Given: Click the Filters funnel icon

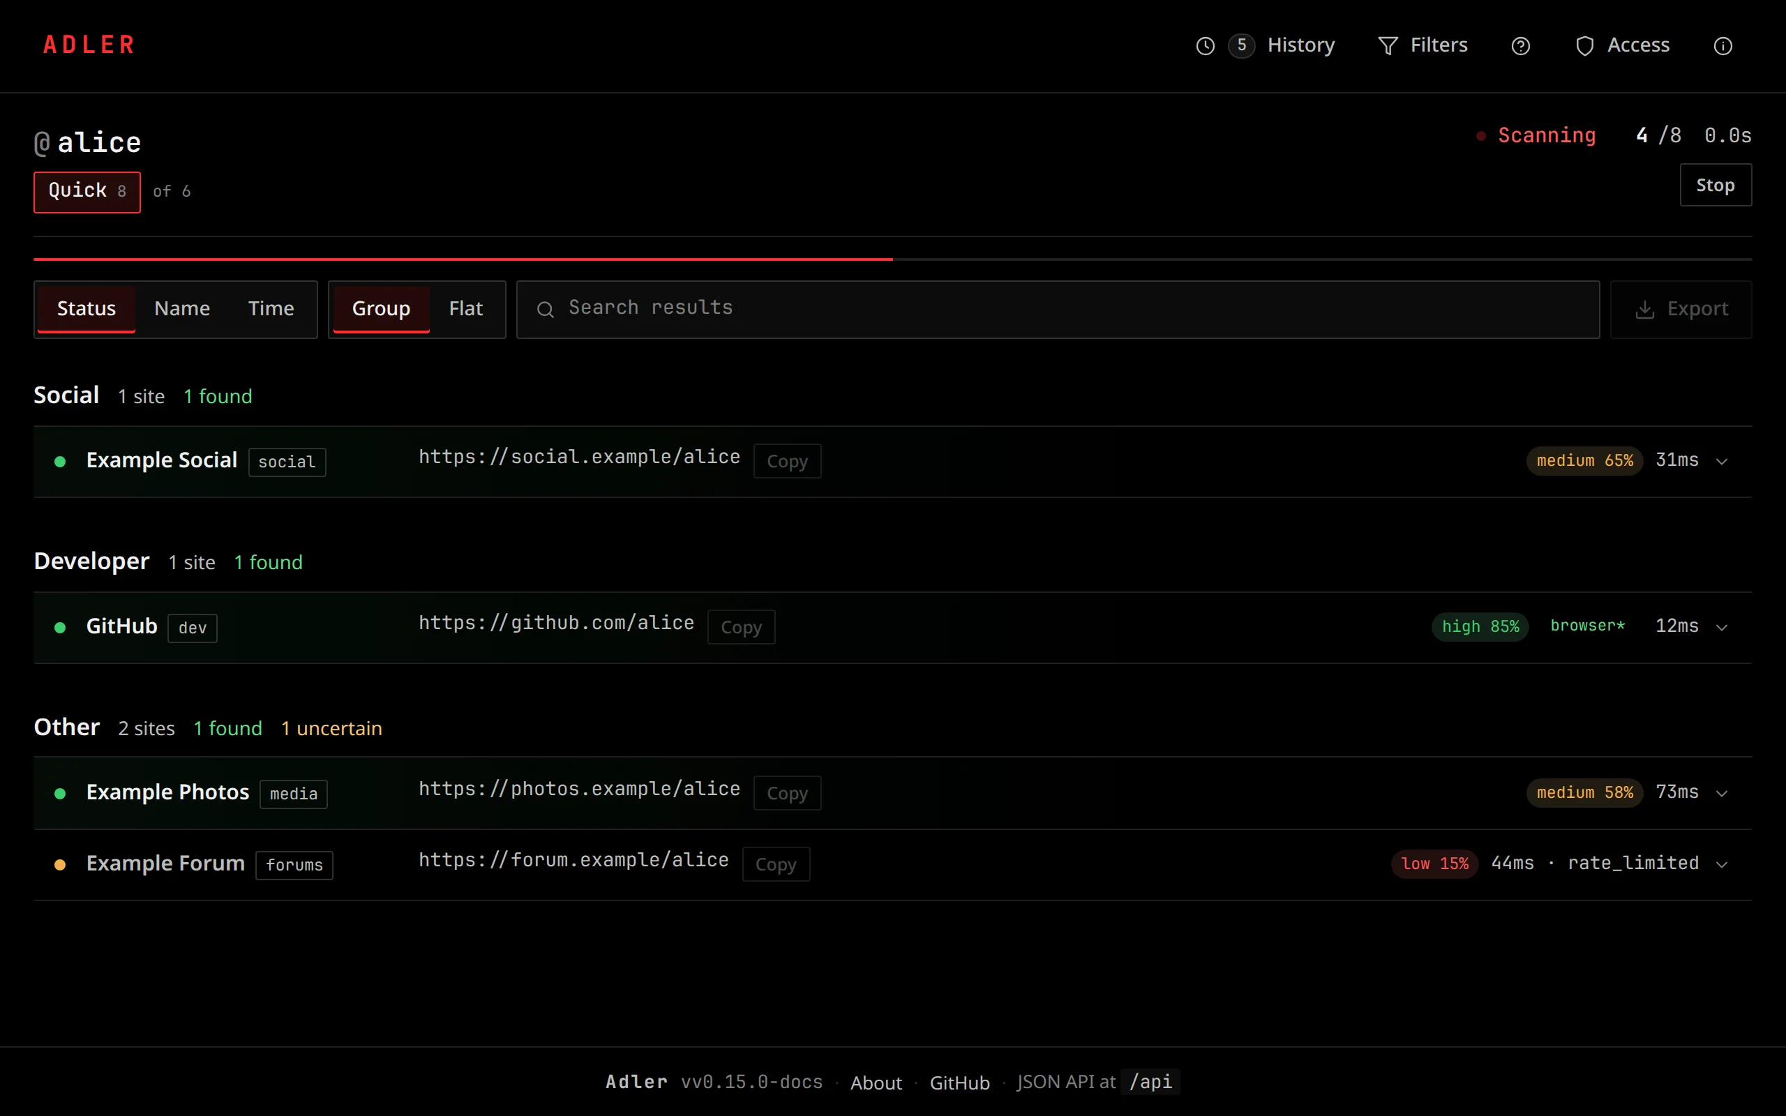Looking at the screenshot, I should click(1388, 46).
